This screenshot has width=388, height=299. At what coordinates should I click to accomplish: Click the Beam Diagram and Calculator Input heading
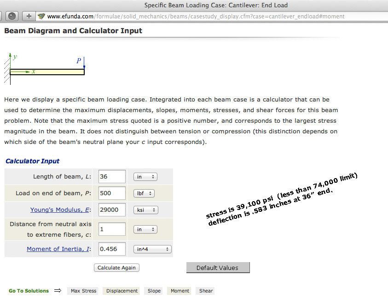click(x=73, y=31)
